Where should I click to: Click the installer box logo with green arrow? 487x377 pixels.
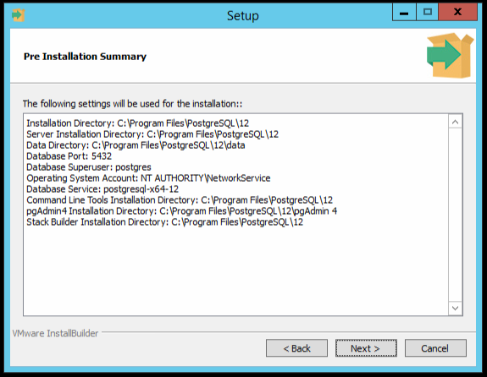(x=450, y=55)
